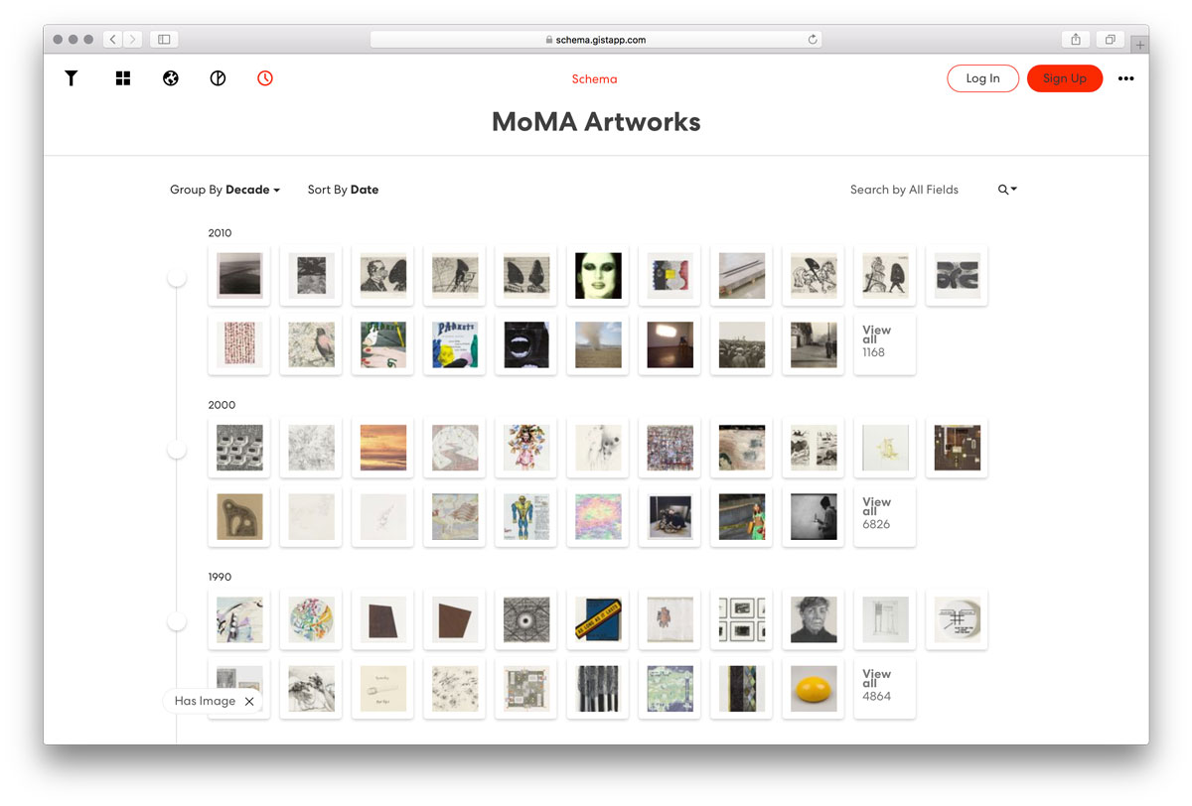Open the framed photos grid thumbnail in 1990
1192x806 pixels.
pos(742,619)
